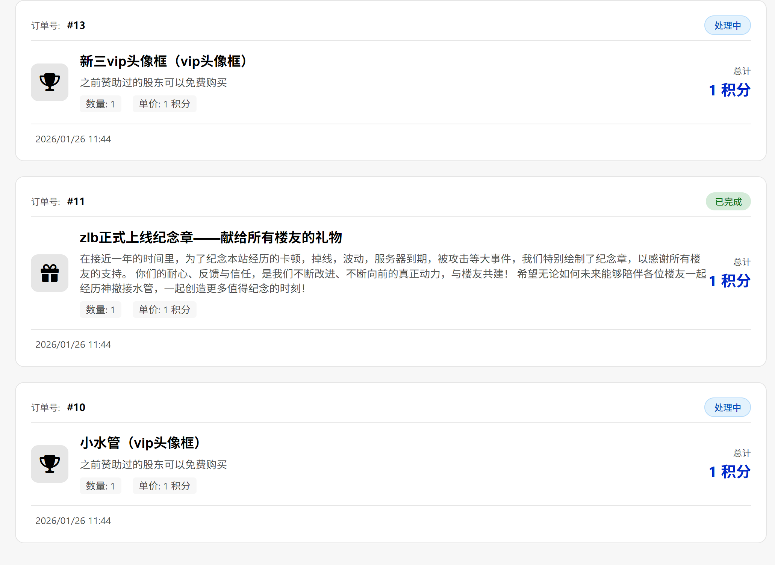Open 小水管（vip头像框） product title

pos(141,443)
